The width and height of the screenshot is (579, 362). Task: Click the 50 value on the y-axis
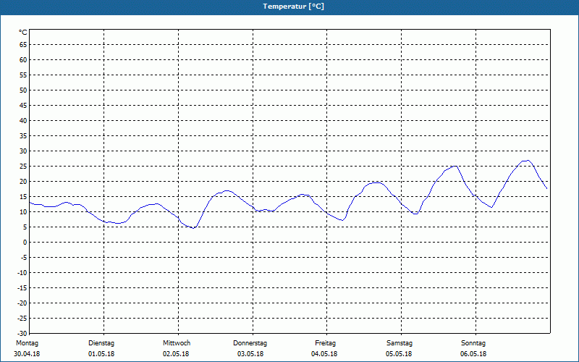tap(23, 90)
